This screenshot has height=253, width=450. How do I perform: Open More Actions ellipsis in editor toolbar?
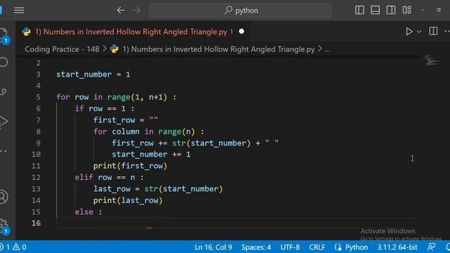click(x=447, y=31)
